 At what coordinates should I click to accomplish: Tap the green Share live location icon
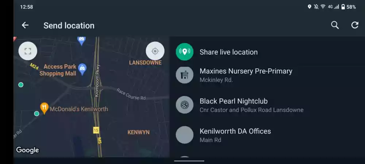[x=185, y=52]
